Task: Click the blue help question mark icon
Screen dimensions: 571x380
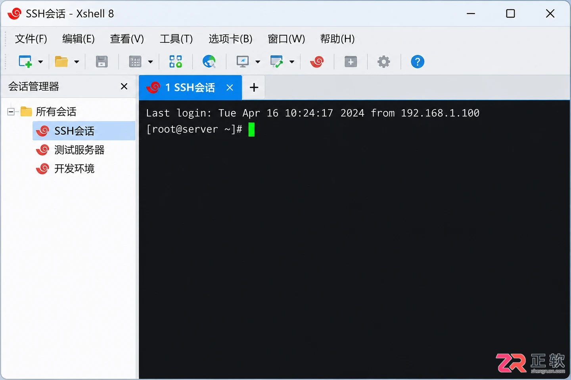Action: (x=418, y=62)
